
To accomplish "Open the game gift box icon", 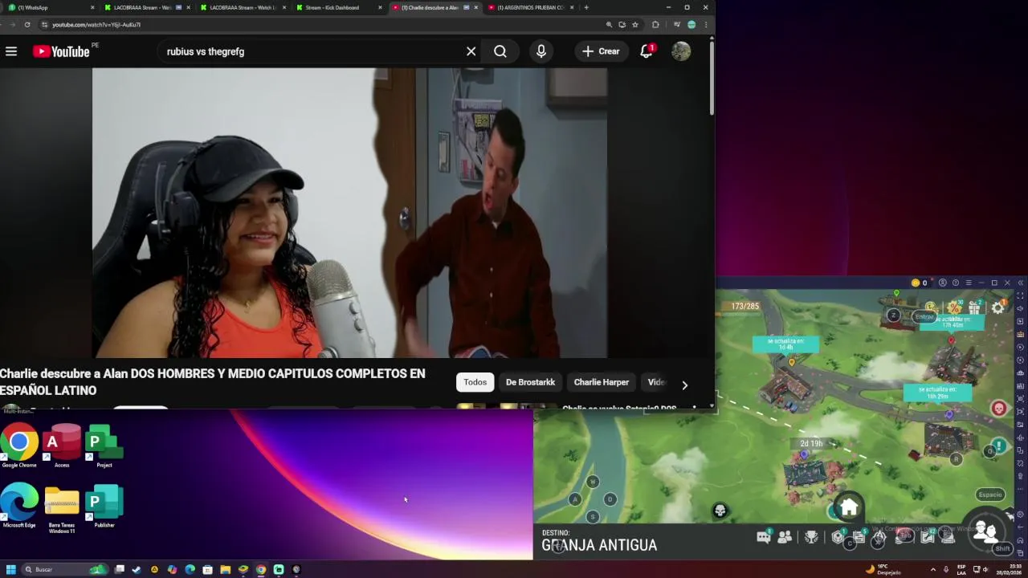I will pyautogui.click(x=974, y=307).
